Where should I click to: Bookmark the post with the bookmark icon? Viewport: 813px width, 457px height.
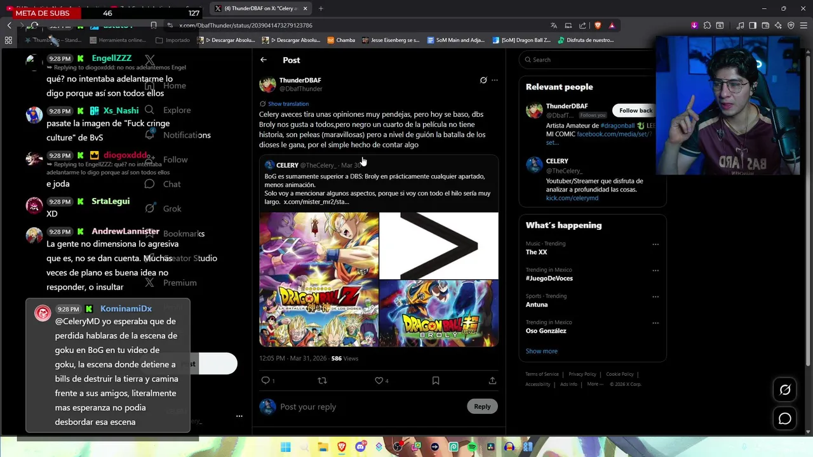436,380
